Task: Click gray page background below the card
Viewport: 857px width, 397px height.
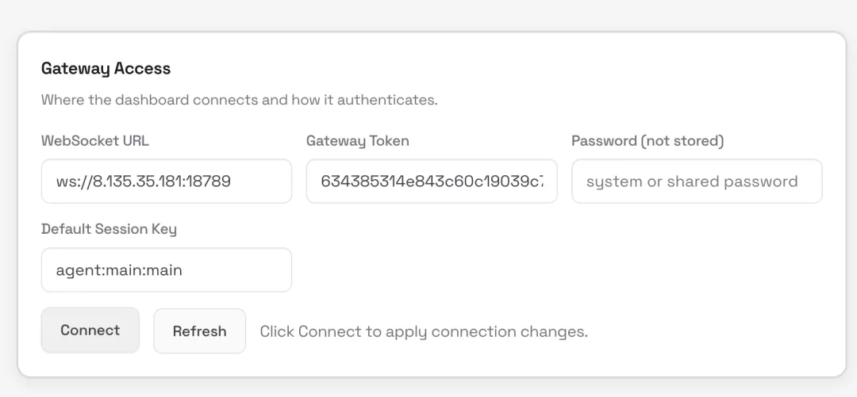Action: click(428, 388)
